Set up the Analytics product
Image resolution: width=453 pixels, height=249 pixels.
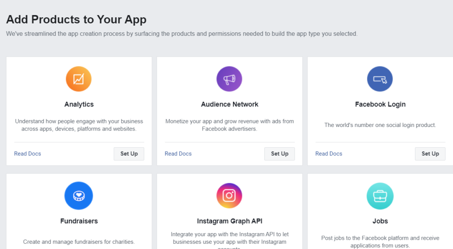pyautogui.click(x=129, y=153)
